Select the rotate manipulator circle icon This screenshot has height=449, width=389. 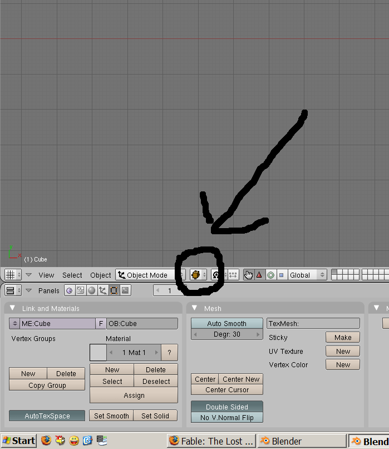(270, 275)
